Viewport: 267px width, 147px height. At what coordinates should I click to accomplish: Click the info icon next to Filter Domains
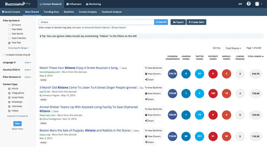click(x=20, y=77)
